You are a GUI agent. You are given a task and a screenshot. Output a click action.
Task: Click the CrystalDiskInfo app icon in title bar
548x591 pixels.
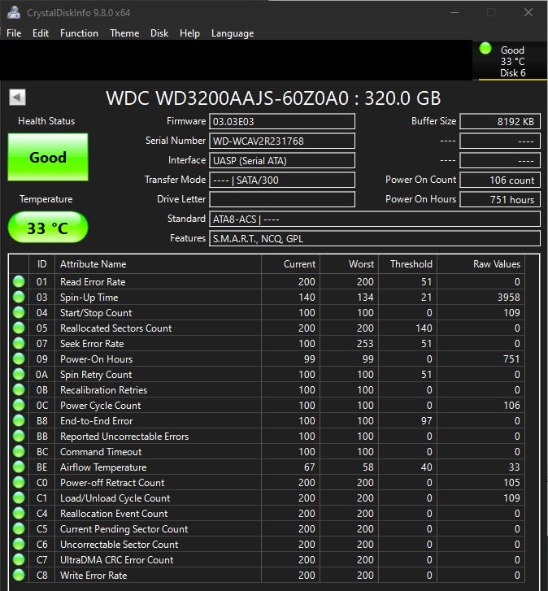(x=14, y=12)
